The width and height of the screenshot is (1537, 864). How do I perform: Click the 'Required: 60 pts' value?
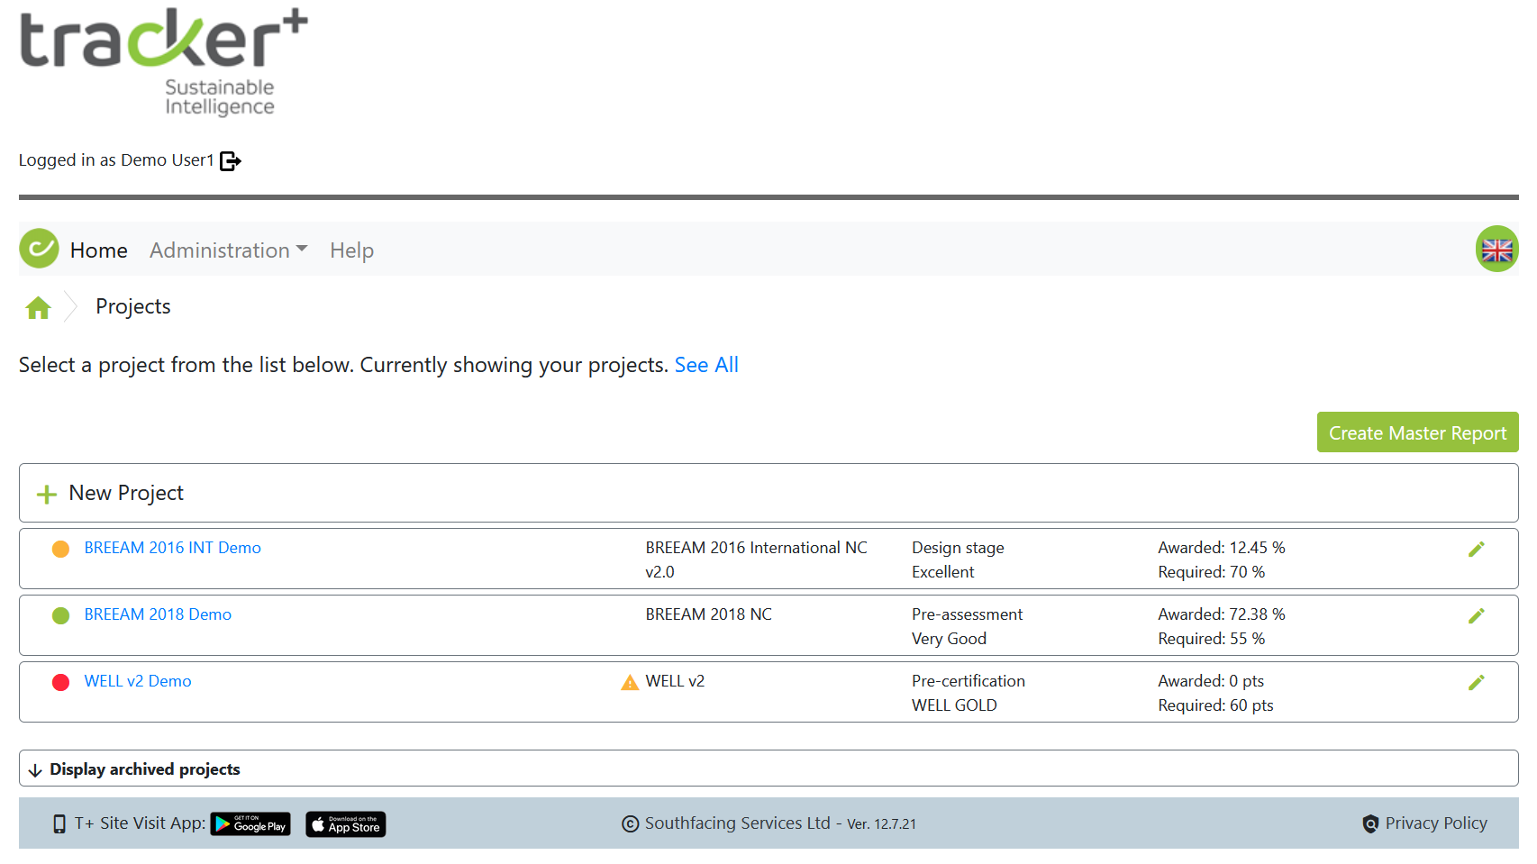tap(1215, 705)
